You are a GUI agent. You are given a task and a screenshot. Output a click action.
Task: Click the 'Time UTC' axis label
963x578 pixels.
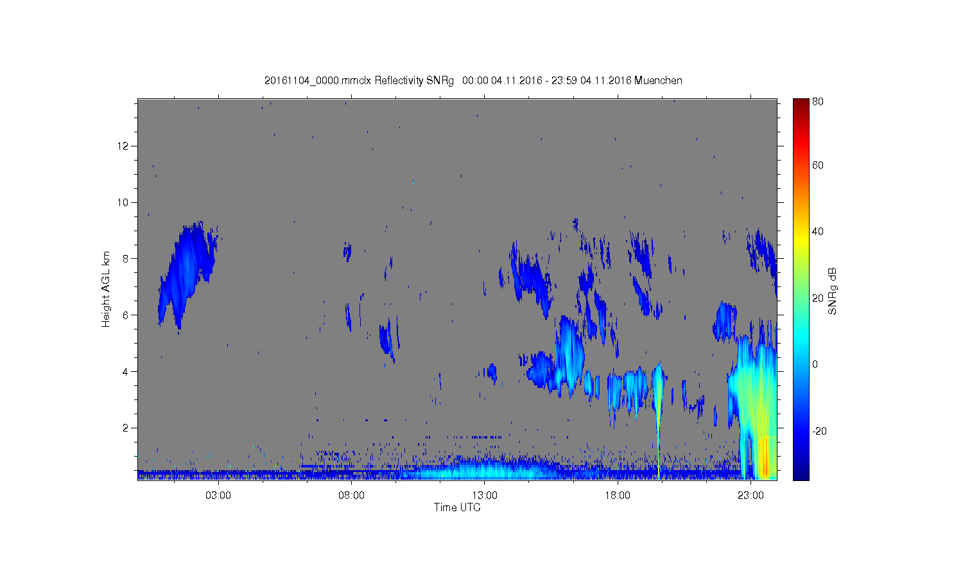click(x=457, y=507)
